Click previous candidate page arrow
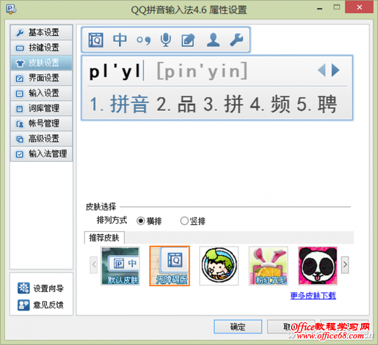 (322, 71)
